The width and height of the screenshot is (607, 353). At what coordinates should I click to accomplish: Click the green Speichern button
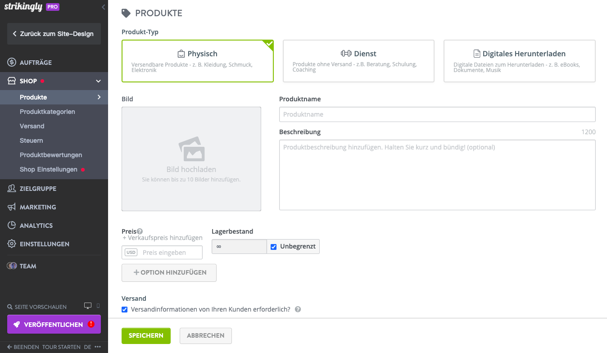[146, 335]
